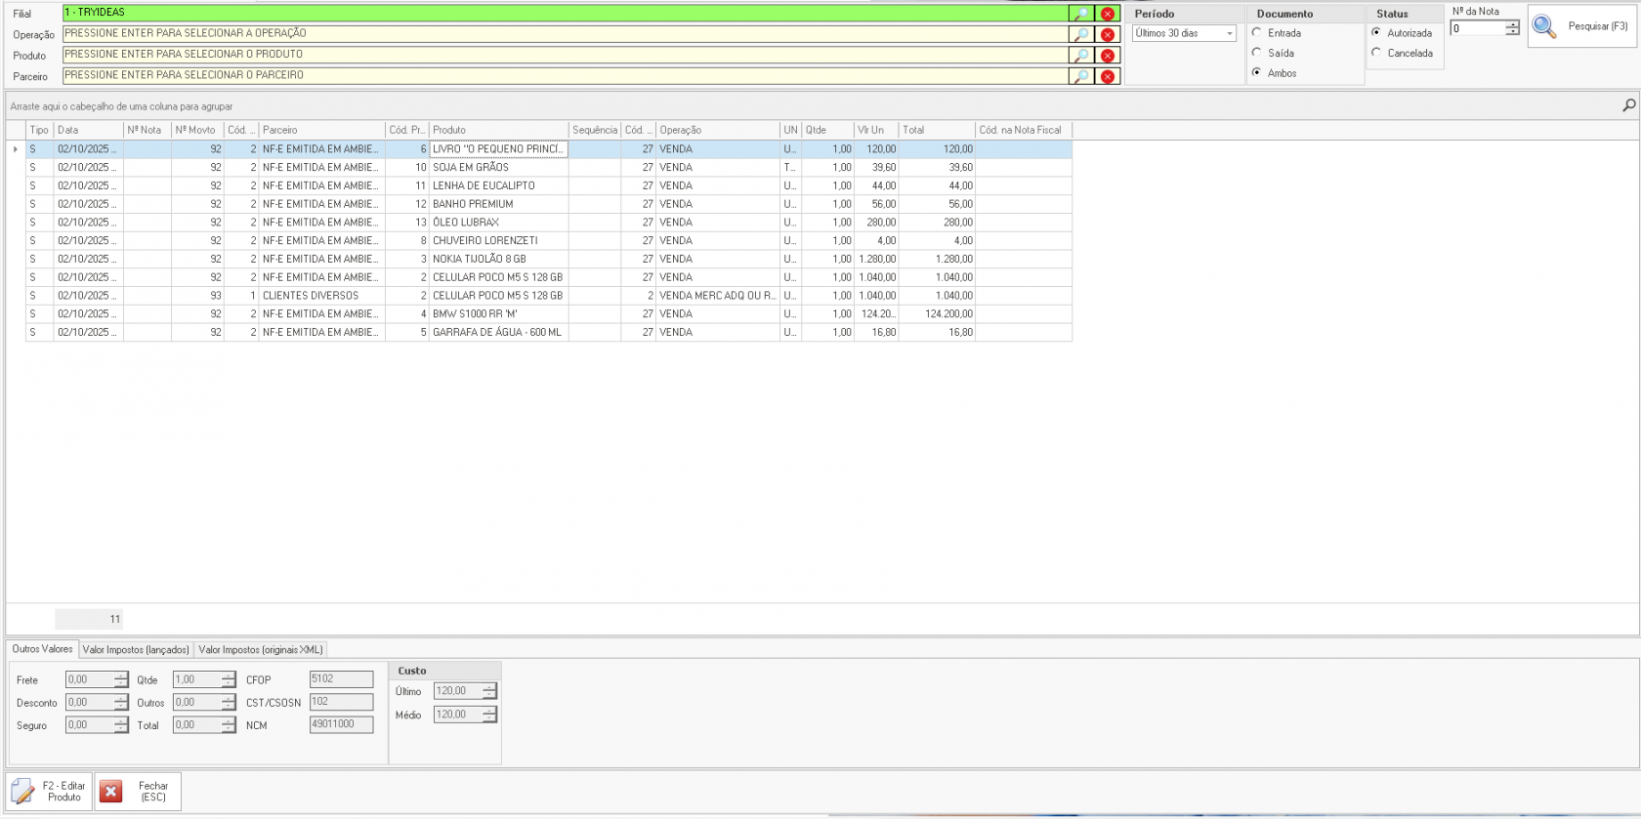Open the Operação lookup magnifier
1641x819 pixels.
1080,34
